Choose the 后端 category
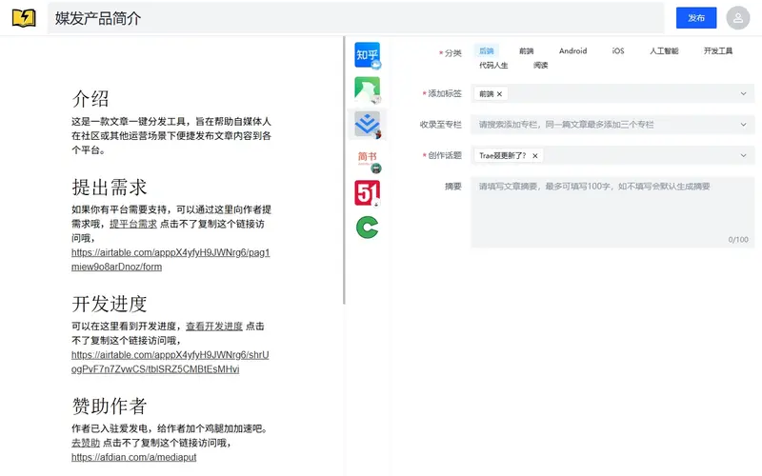Image resolution: width=762 pixels, height=476 pixels. pos(487,50)
